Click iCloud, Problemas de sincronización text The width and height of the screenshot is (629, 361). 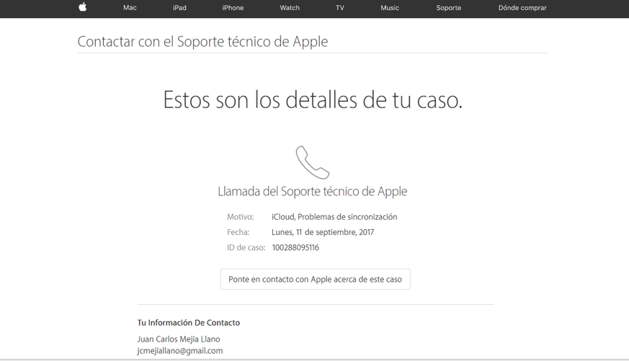coord(334,217)
